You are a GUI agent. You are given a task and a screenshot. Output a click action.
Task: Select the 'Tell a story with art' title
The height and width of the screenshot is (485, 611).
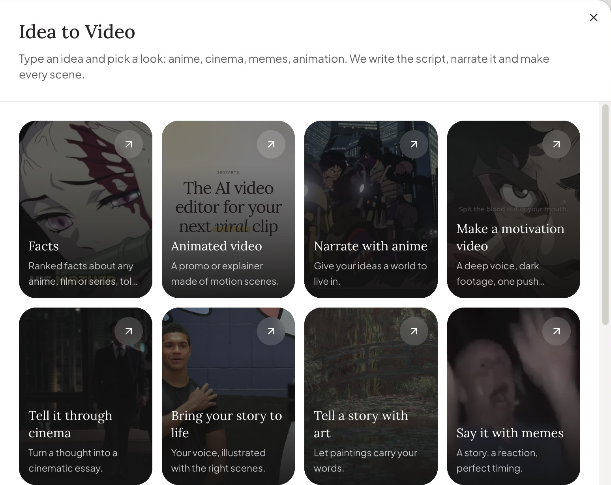361,424
